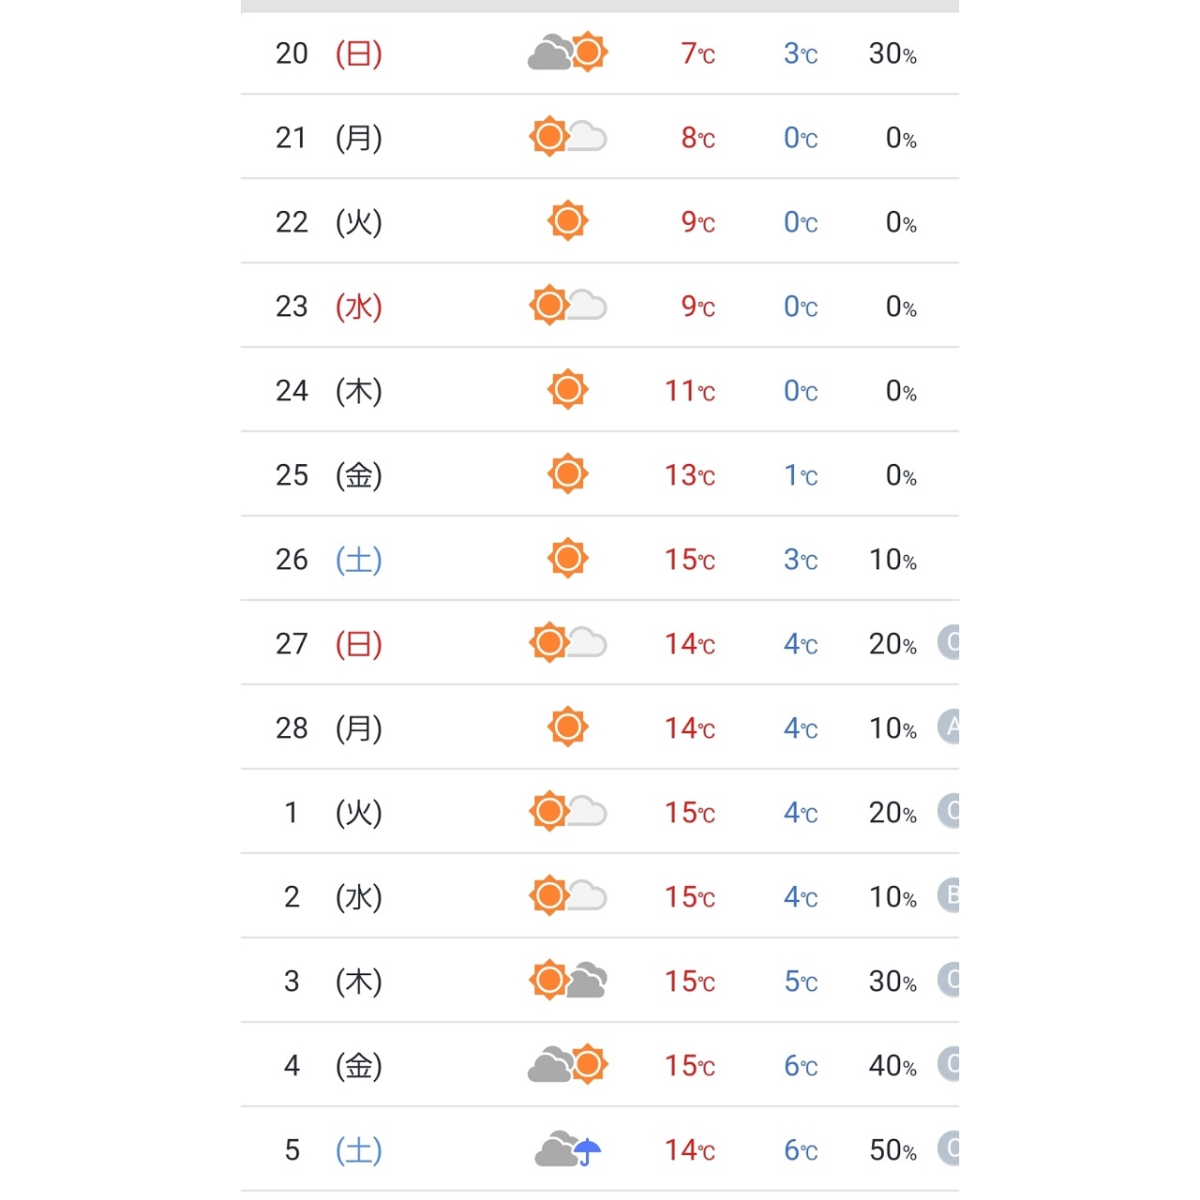Click the 40% precipitation value on the 4th
Viewport: 1200px width, 1200px height.
[x=892, y=1066]
